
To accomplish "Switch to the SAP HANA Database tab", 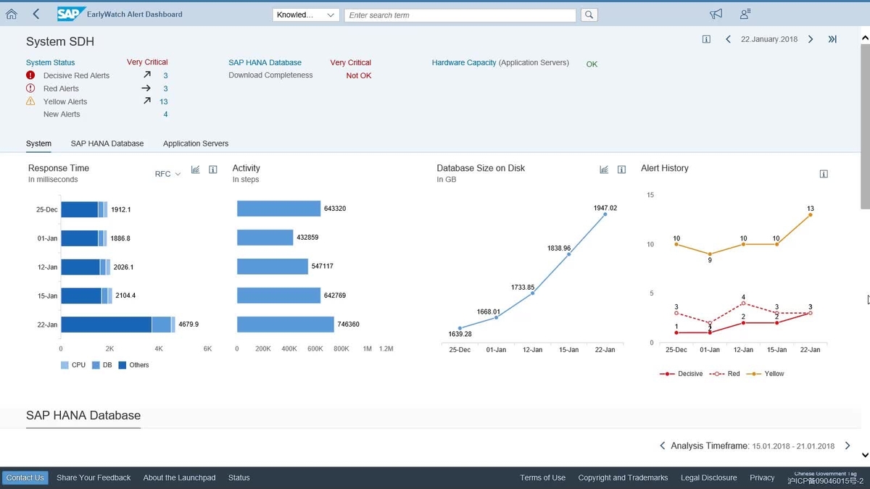I will coord(107,143).
